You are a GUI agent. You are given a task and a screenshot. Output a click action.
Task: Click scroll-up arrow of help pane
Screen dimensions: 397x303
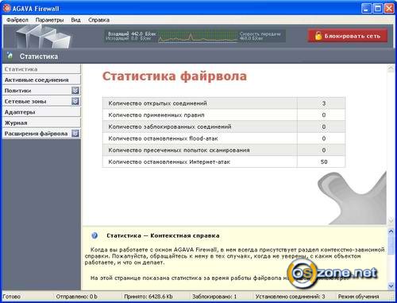coord(391,231)
